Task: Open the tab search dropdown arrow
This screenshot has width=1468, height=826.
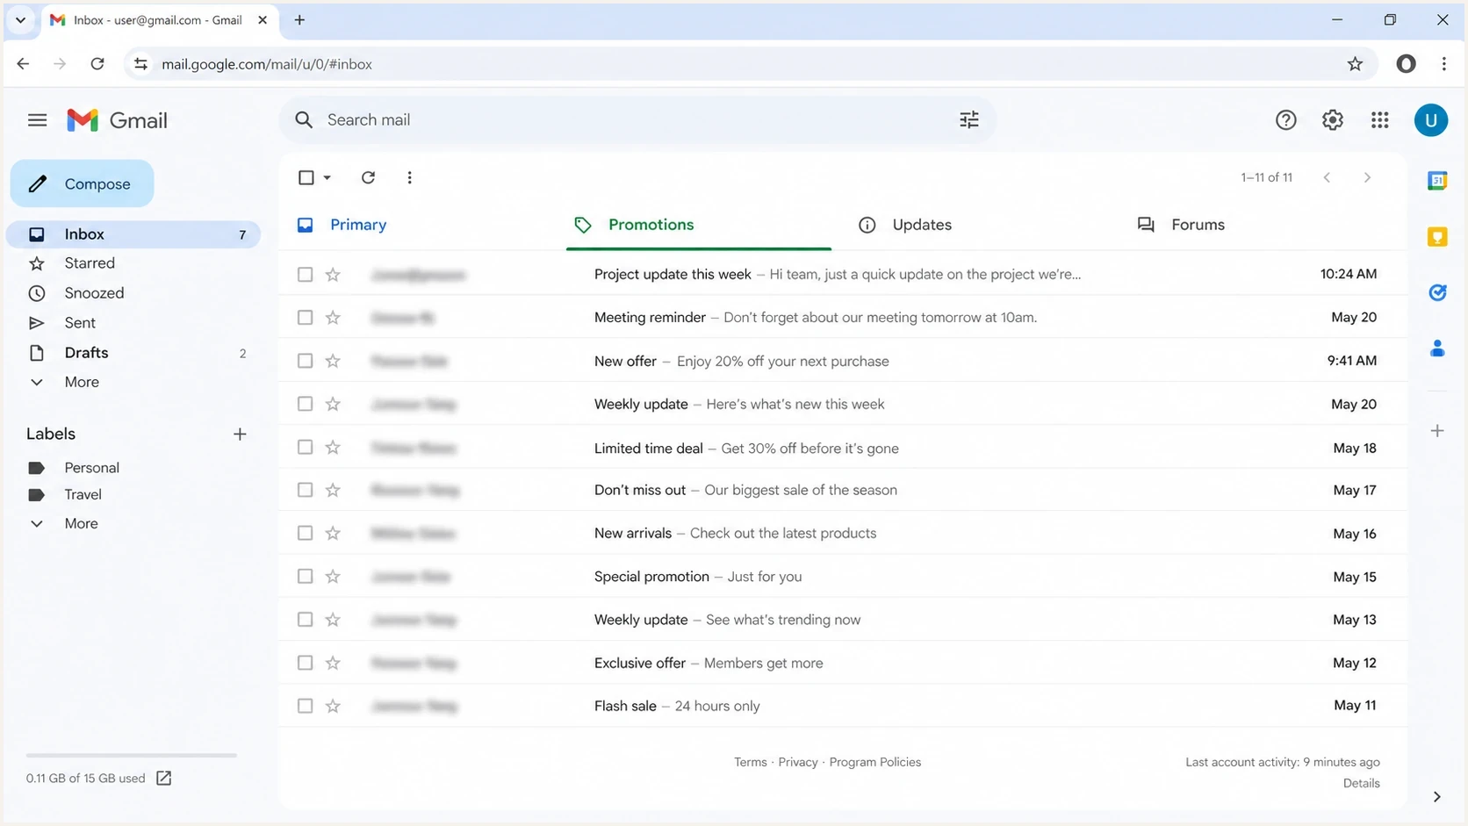Action: (20, 19)
